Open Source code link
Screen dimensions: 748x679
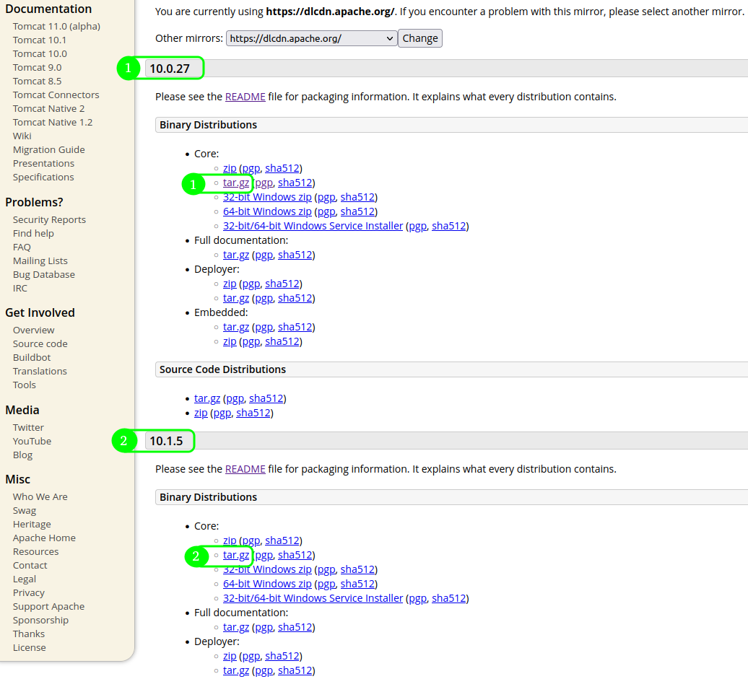pos(40,343)
